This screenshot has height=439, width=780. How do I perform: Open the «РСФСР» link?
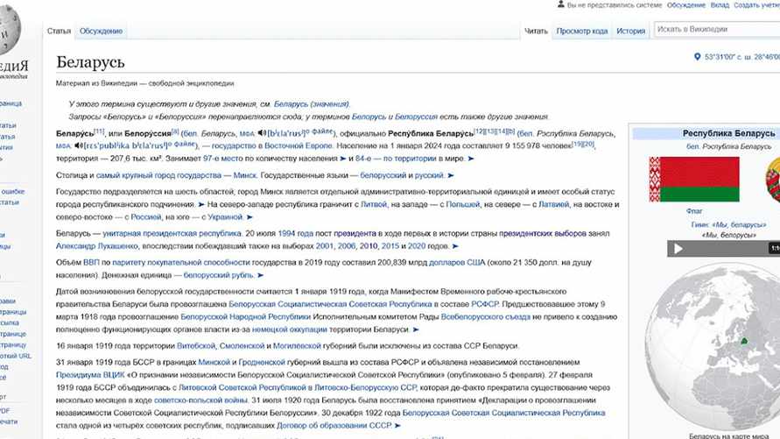[484, 303]
